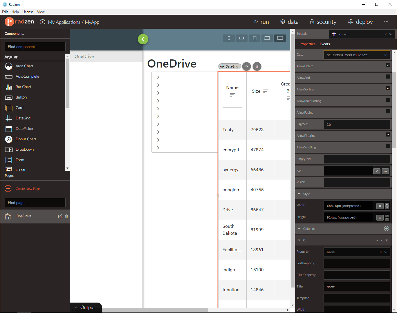Select the desktop monitor preview icon

280,38
